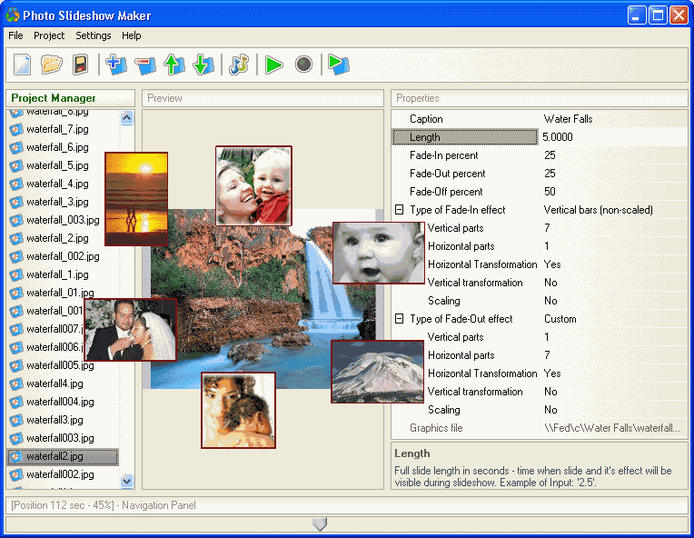Open the File menu
Screen dimensions: 694x538
[x=15, y=35]
